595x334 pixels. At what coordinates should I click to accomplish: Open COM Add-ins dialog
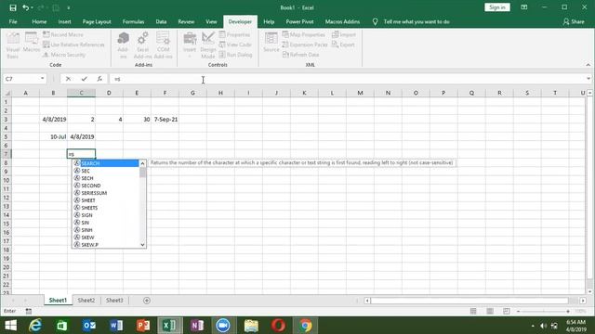164,45
